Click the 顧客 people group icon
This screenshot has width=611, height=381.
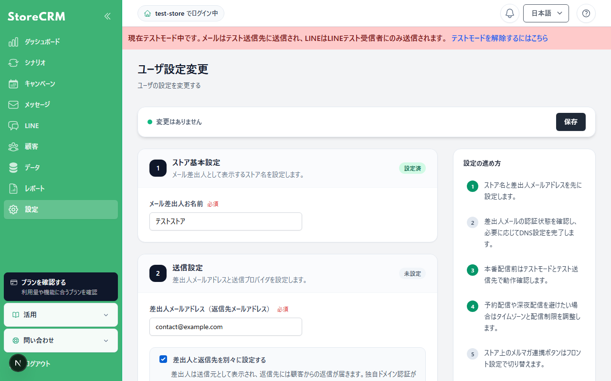click(13, 147)
